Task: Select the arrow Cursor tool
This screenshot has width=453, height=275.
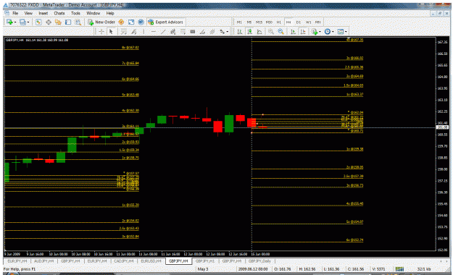Action: point(111,32)
